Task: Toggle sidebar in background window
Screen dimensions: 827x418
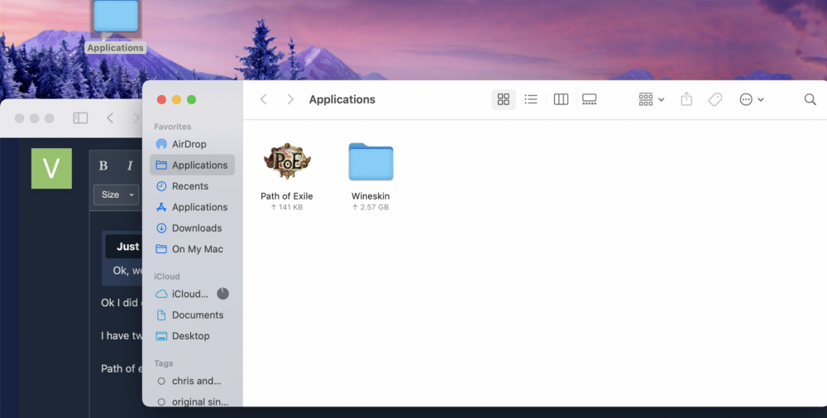Action: pos(80,118)
